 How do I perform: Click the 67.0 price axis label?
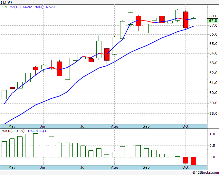click(213, 25)
